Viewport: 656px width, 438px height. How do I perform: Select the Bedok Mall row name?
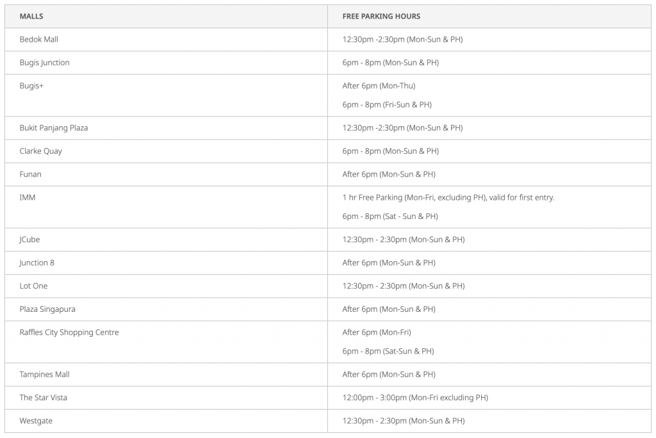(38, 40)
